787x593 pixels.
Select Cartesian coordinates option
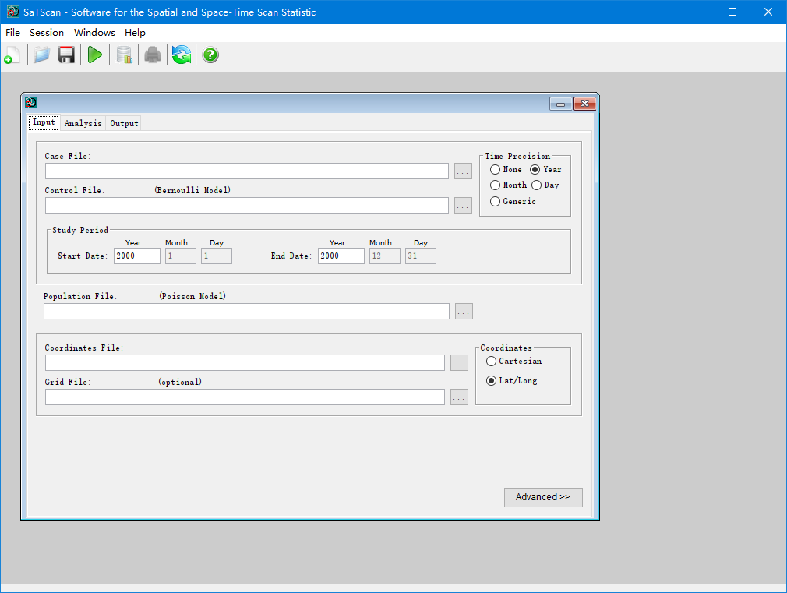[491, 362]
